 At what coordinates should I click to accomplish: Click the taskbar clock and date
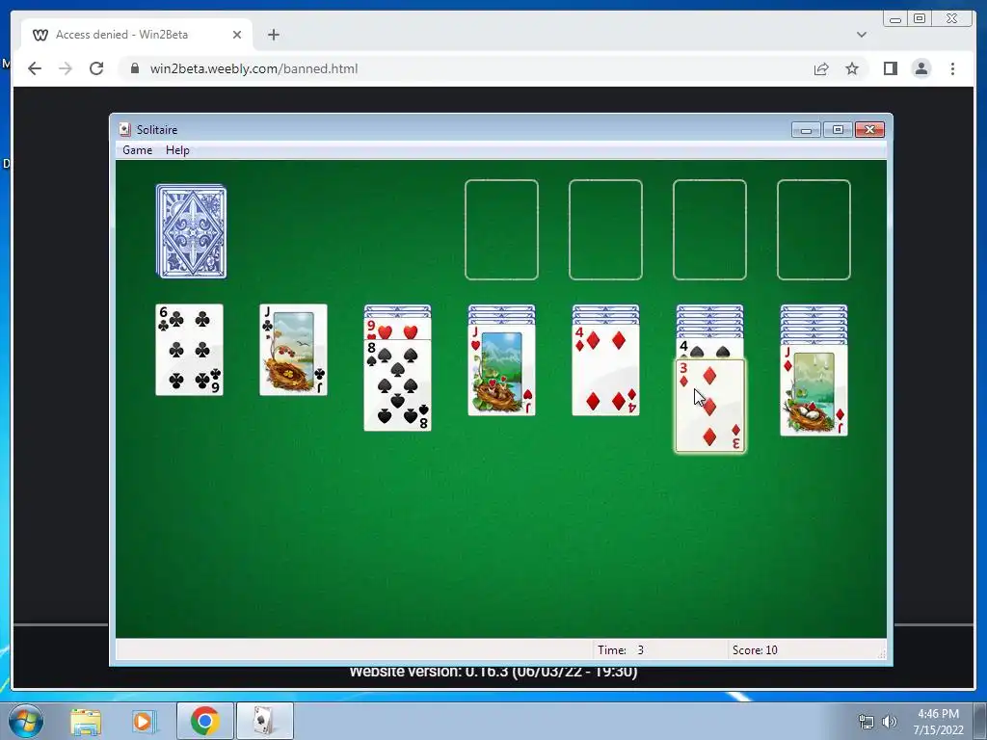coord(938,722)
